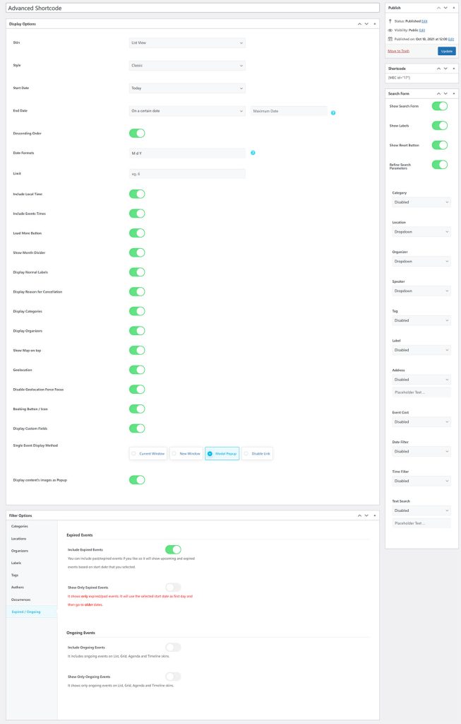Move the Filter Options panel down

(366, 515)
